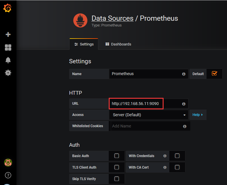Click the Whitelisted Cookies label
Image resolution: width=227 pixels, height=185 pixels.
[88, 126]
